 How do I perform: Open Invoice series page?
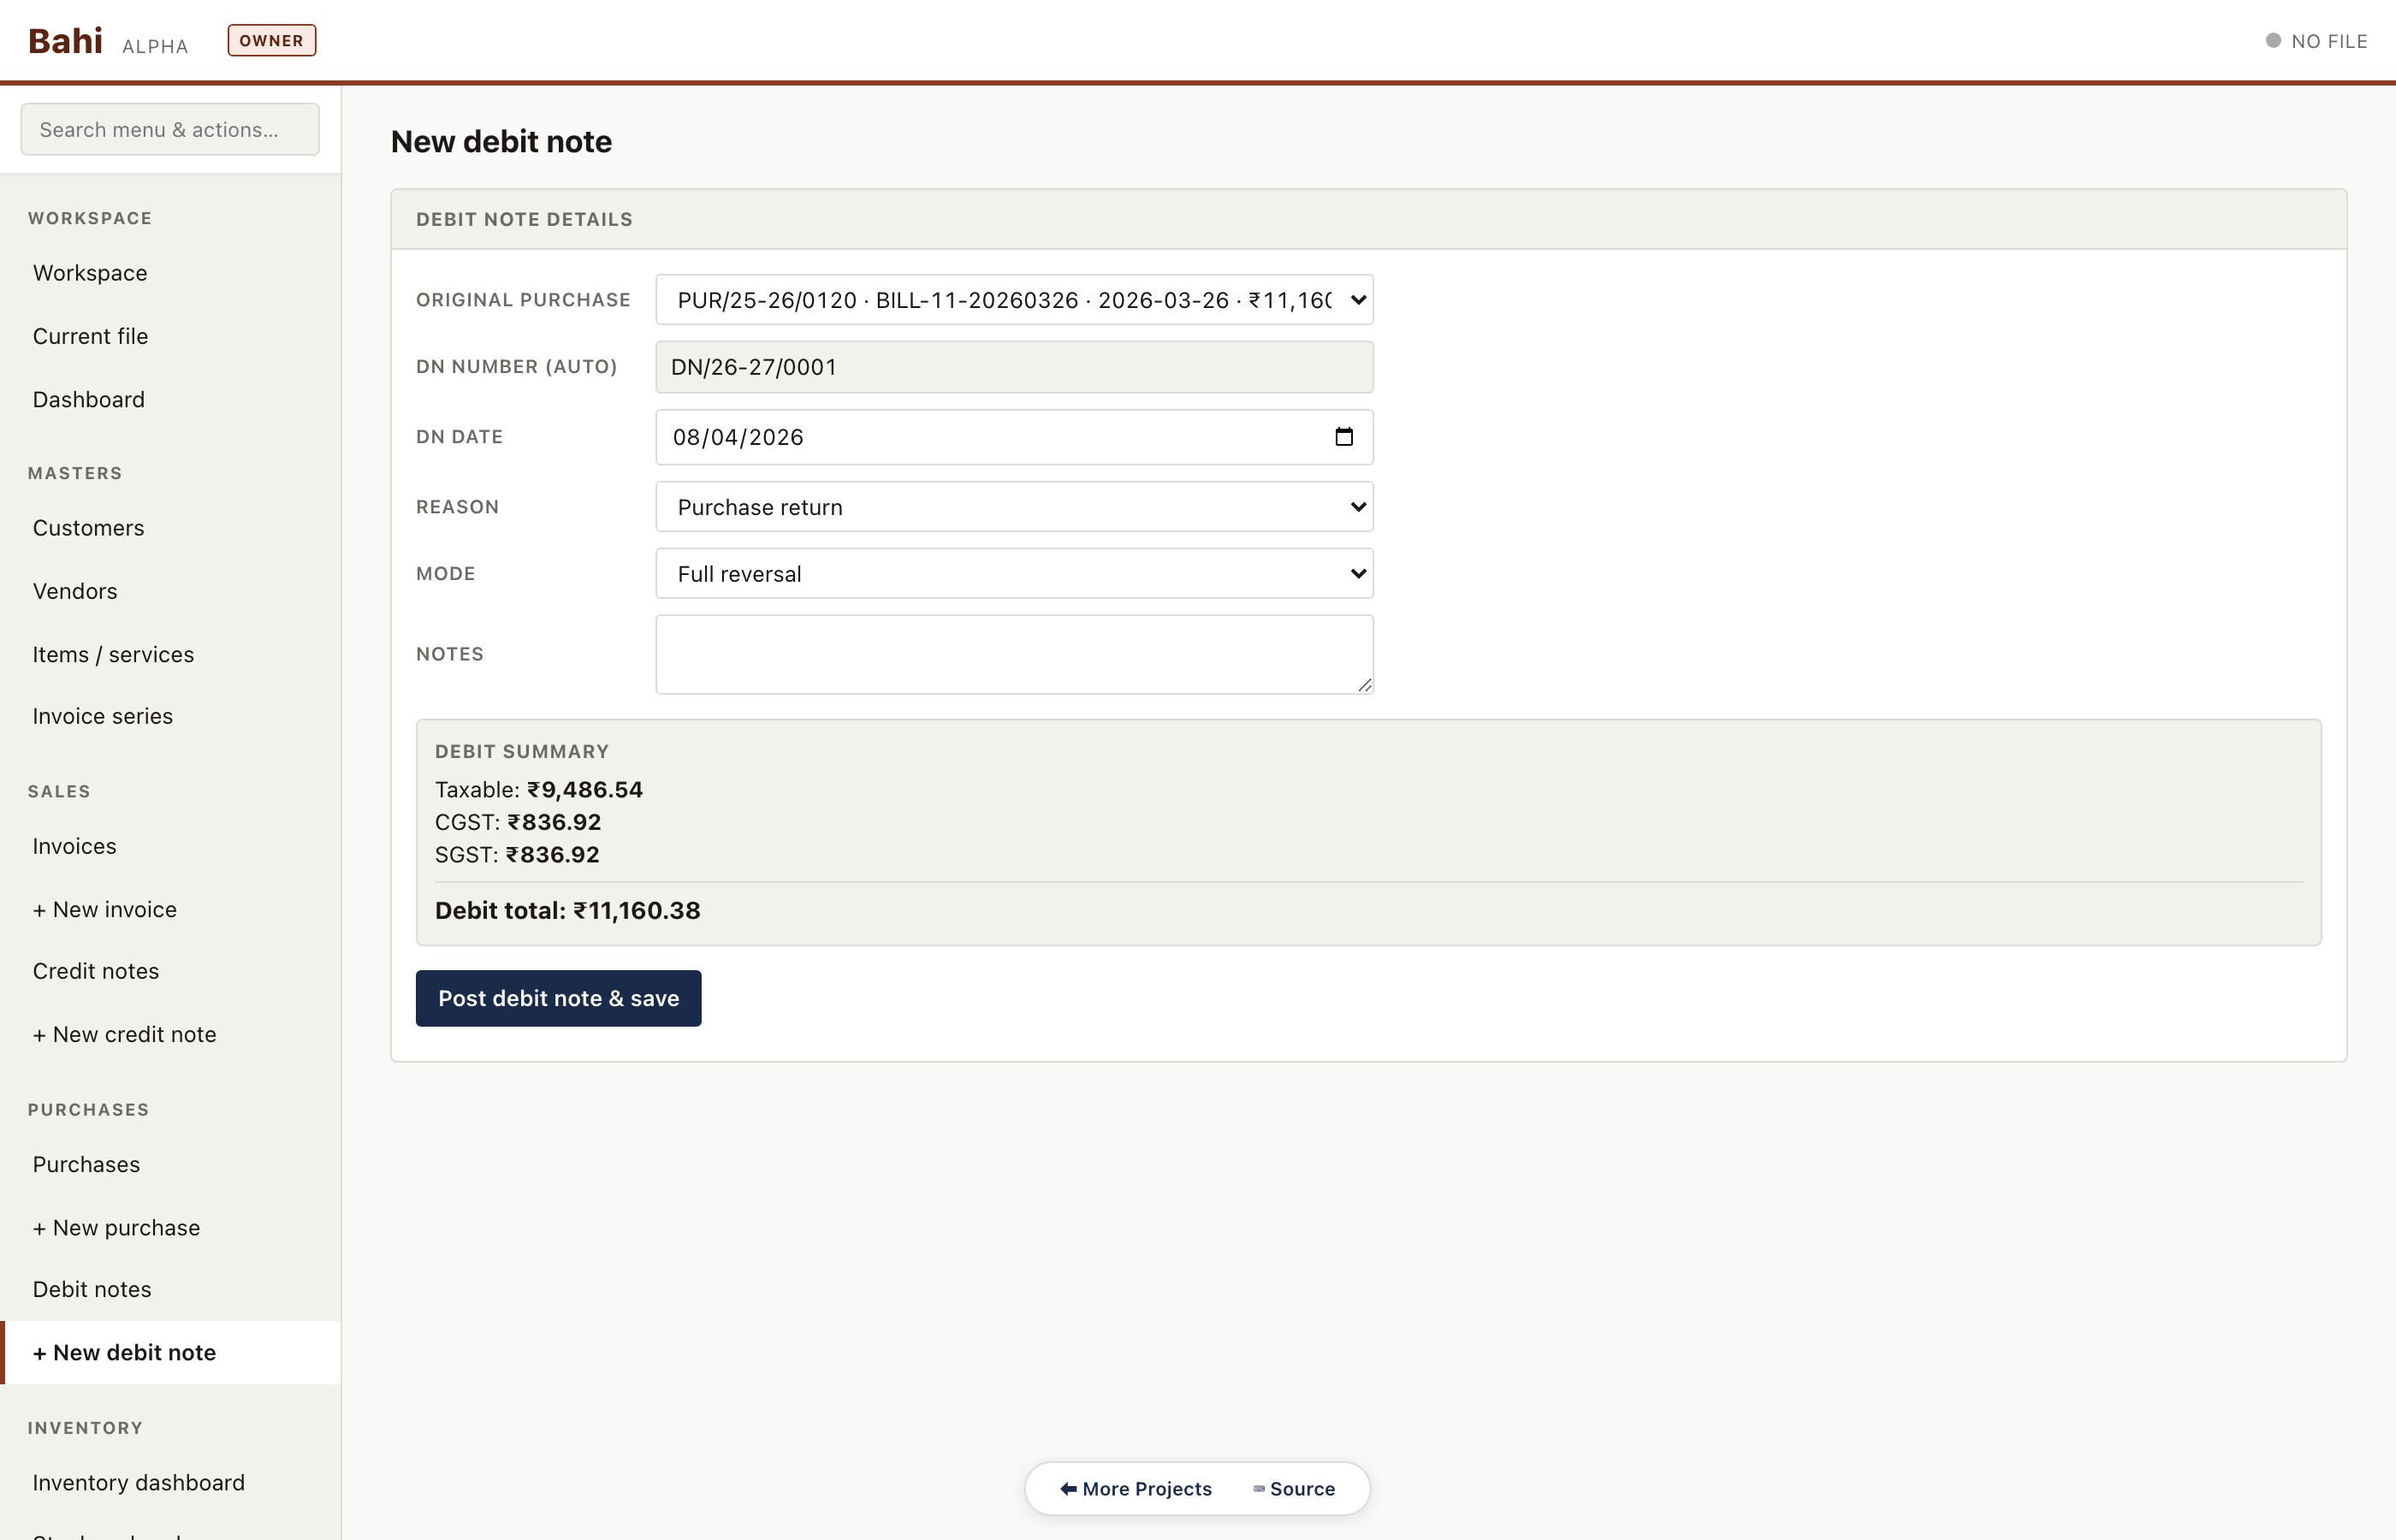102,716
